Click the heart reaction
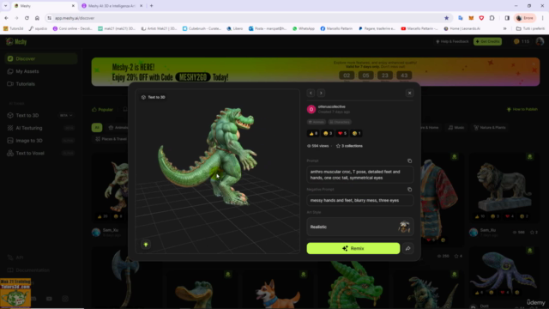 tap(341, 134)
